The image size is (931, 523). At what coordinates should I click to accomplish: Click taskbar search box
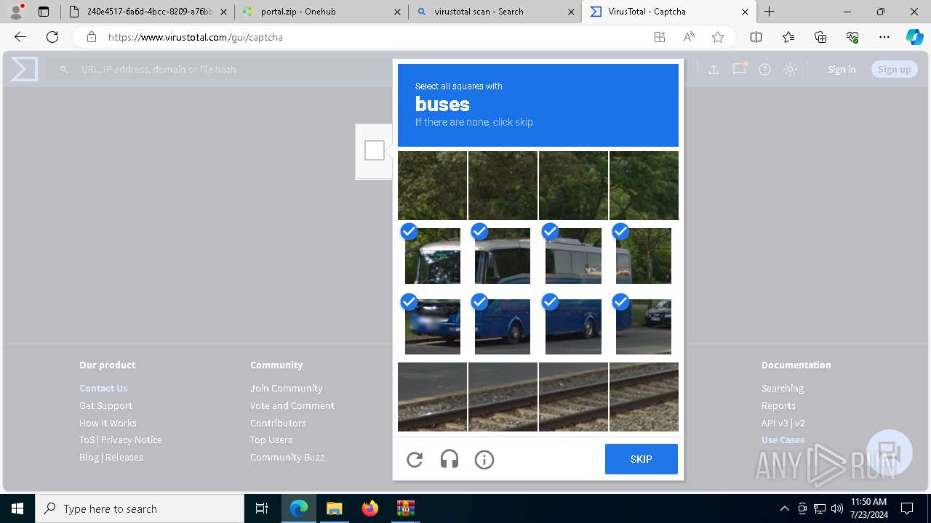(x=140, y=508)
